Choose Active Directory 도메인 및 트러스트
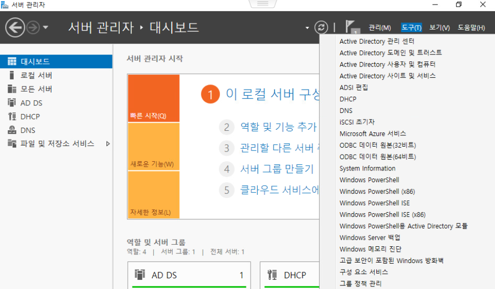Screen dimensions: 495x289 point(391,53)
